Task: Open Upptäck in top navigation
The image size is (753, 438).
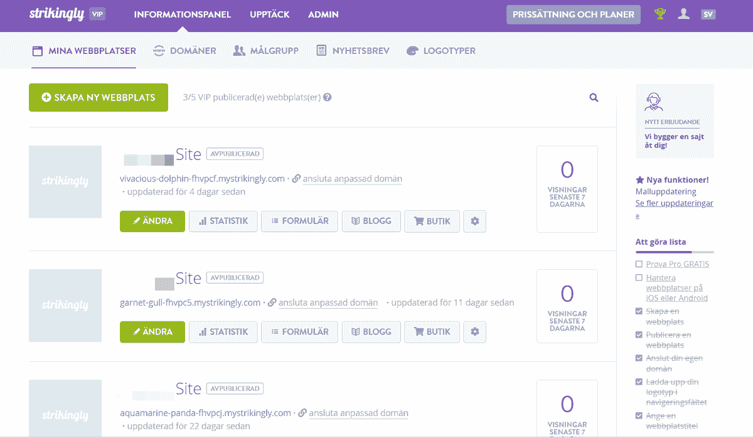Action: (270, 14)
